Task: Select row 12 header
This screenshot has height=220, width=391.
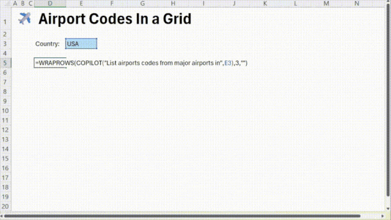Action: click(5, 130)
